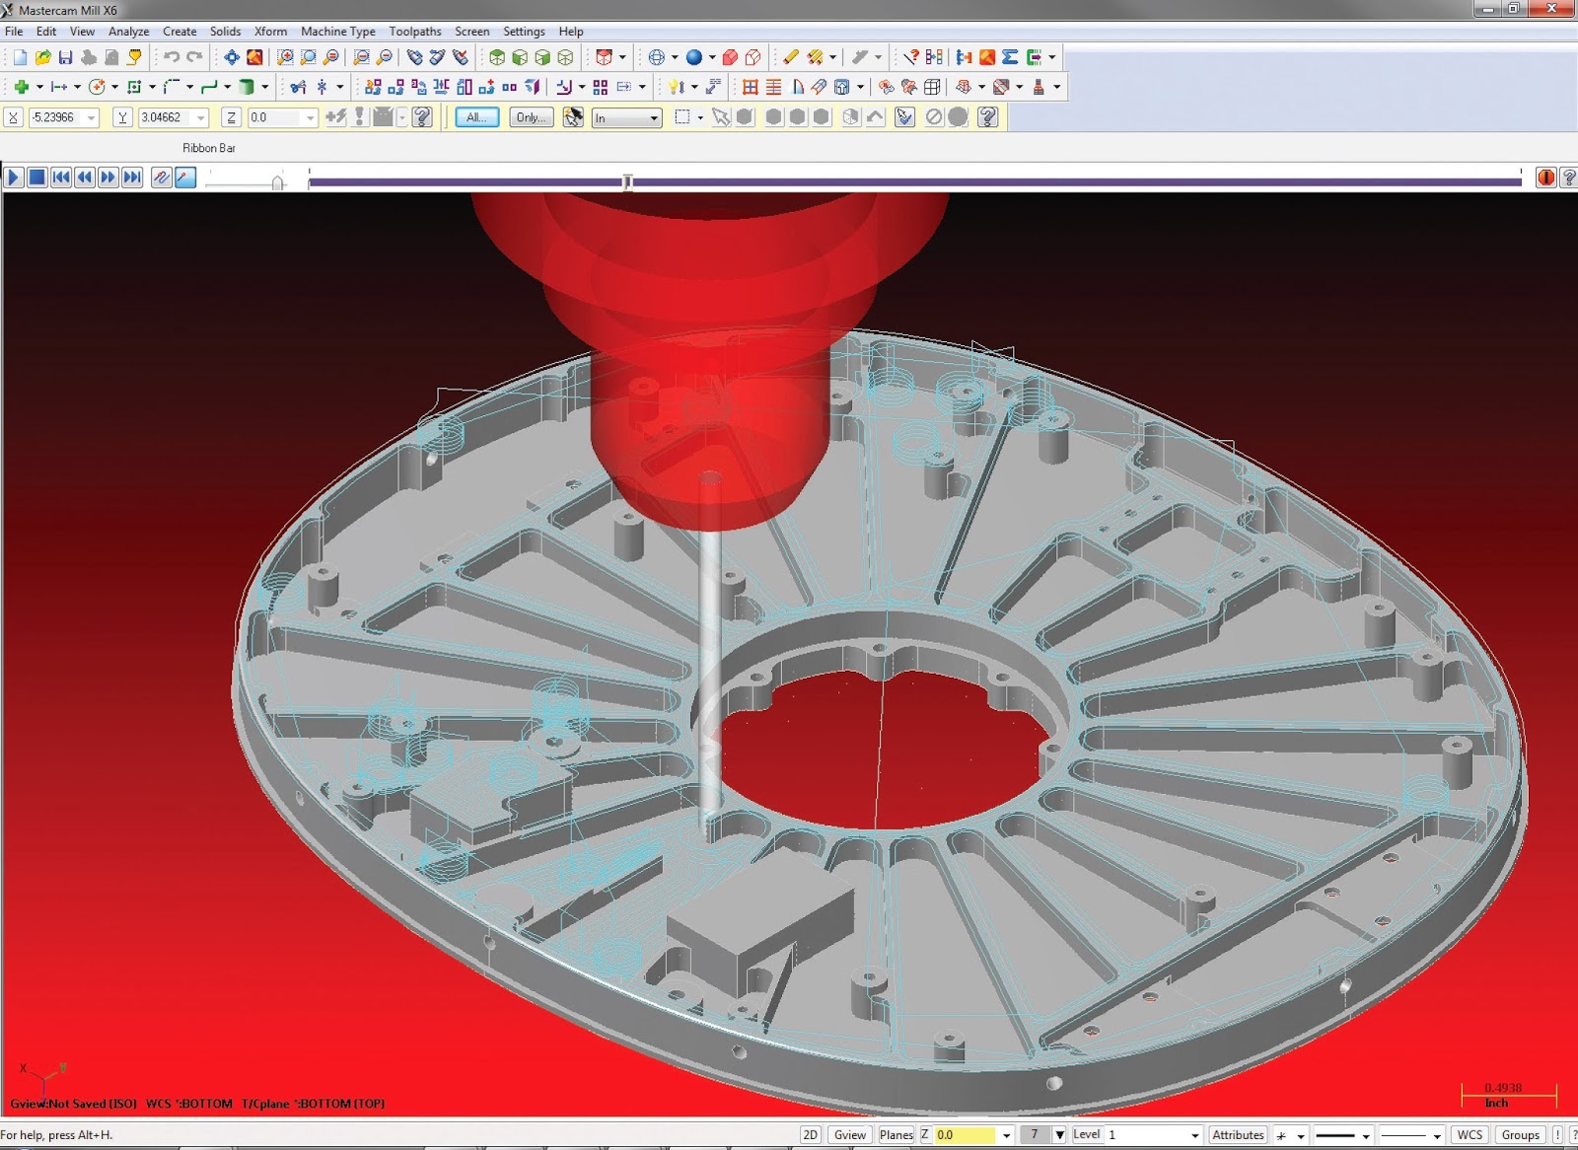Click the Zoom window magnifier icon
This screenshot has width=1578, height=1150.
pyautogui.click(x=285, y=58)
